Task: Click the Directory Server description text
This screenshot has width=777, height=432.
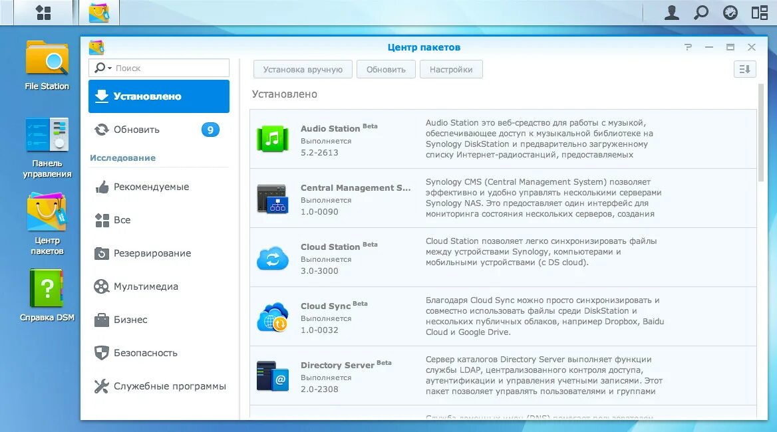Action: tap(544, 375)
